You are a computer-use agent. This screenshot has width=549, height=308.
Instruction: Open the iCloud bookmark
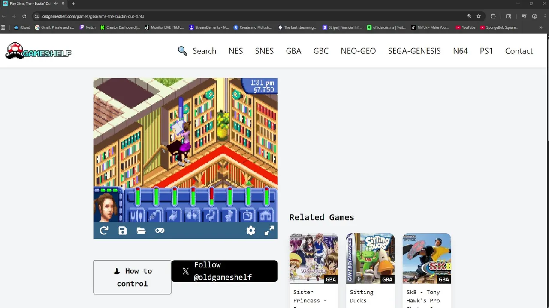[22, 27]
